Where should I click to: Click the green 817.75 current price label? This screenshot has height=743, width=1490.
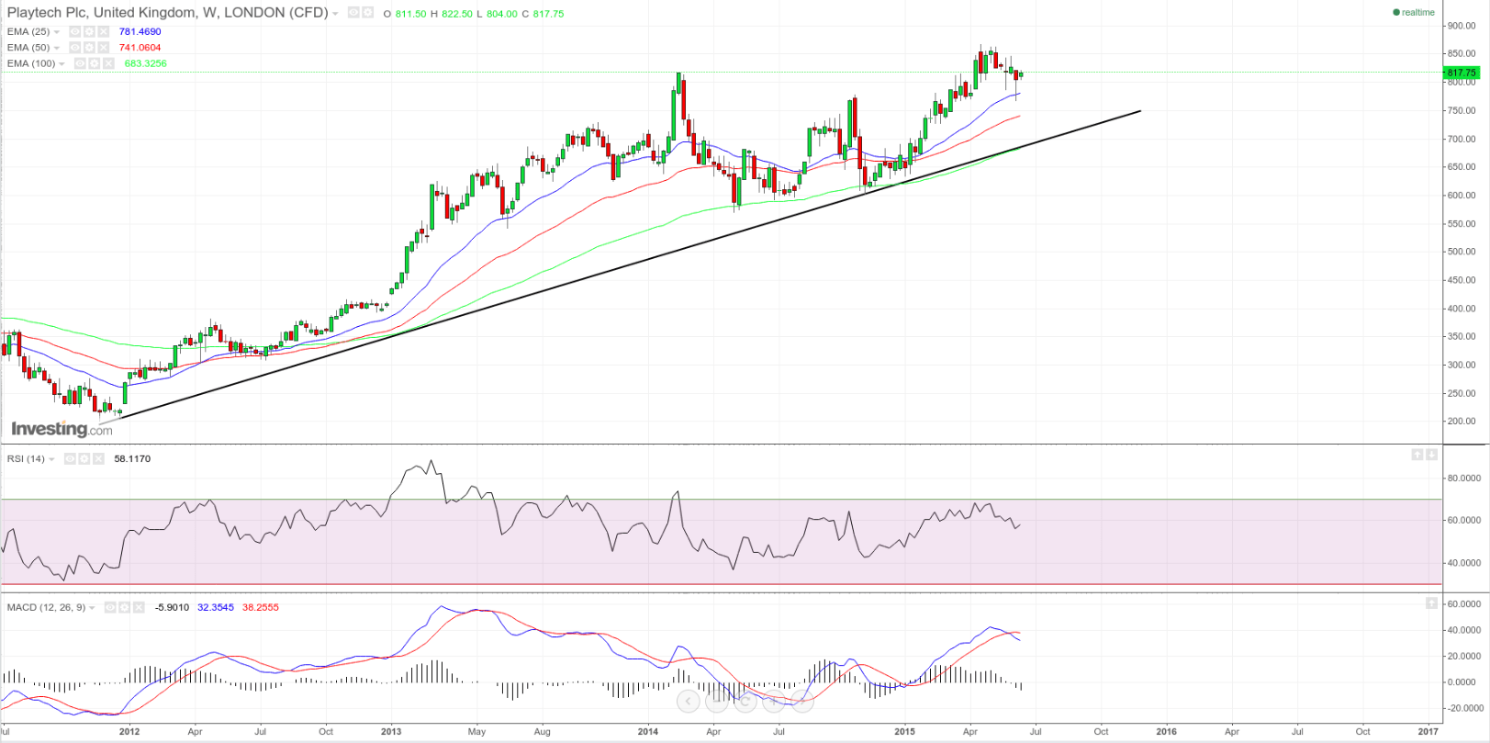[1462, 73]
